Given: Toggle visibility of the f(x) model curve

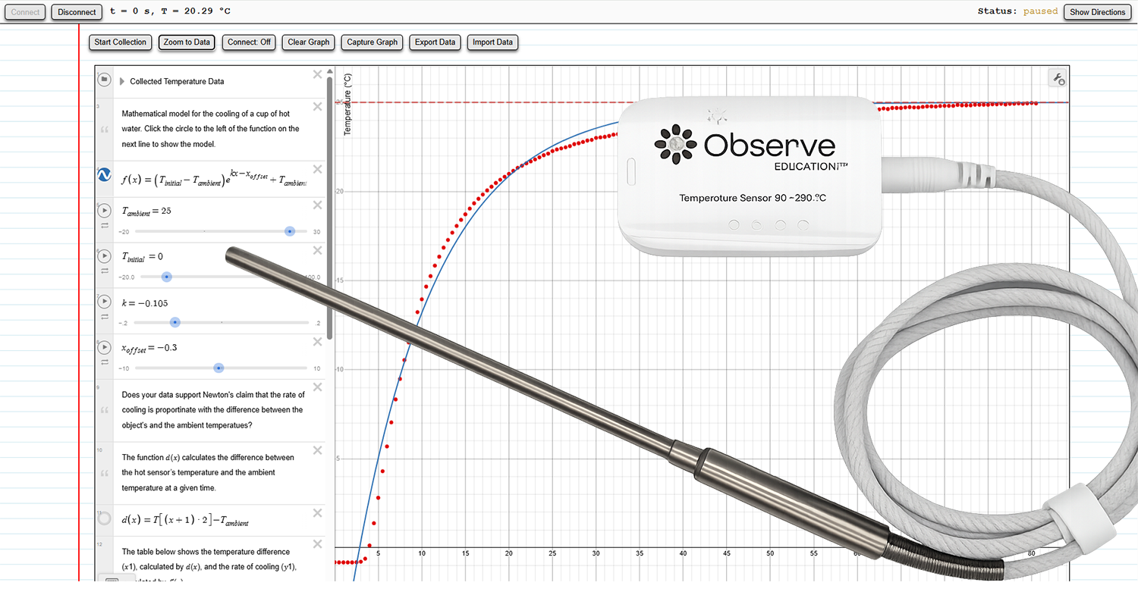Looking at the screenshot, I should (104, 174).
